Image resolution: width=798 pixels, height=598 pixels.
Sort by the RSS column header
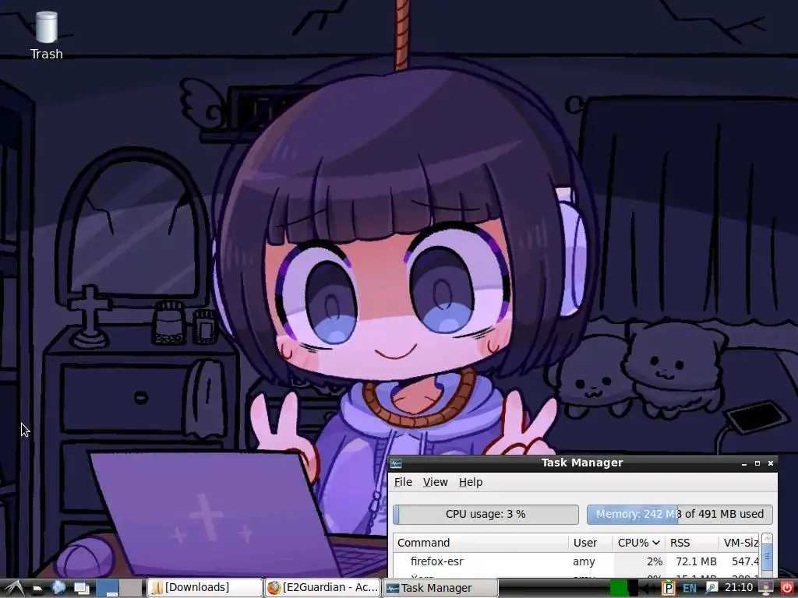click(x=692, y=543)
